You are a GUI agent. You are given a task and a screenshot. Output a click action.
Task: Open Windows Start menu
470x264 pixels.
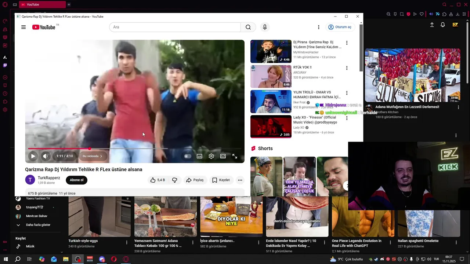[6, 259]
